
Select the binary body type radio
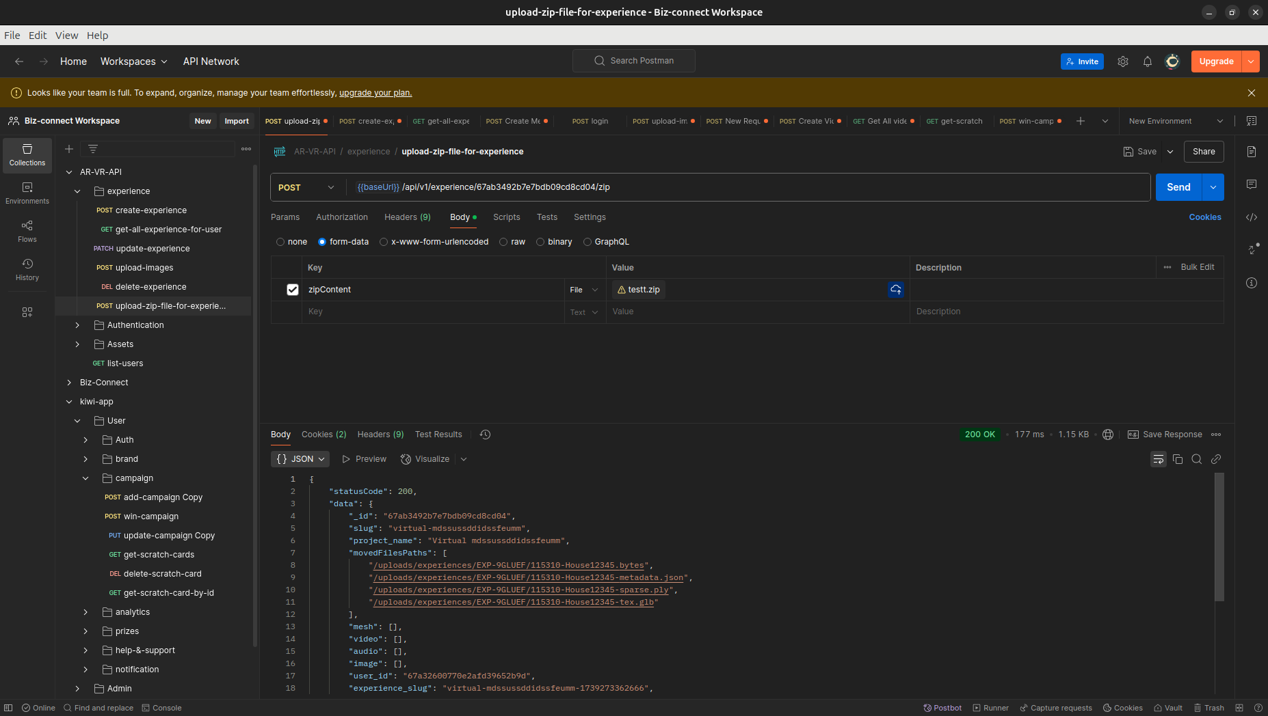[540, 242]
